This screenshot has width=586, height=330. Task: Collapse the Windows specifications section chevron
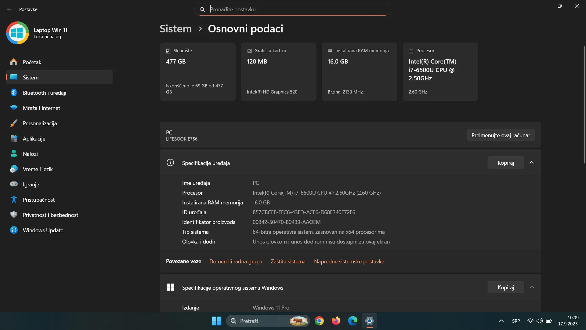coord(531,287)
